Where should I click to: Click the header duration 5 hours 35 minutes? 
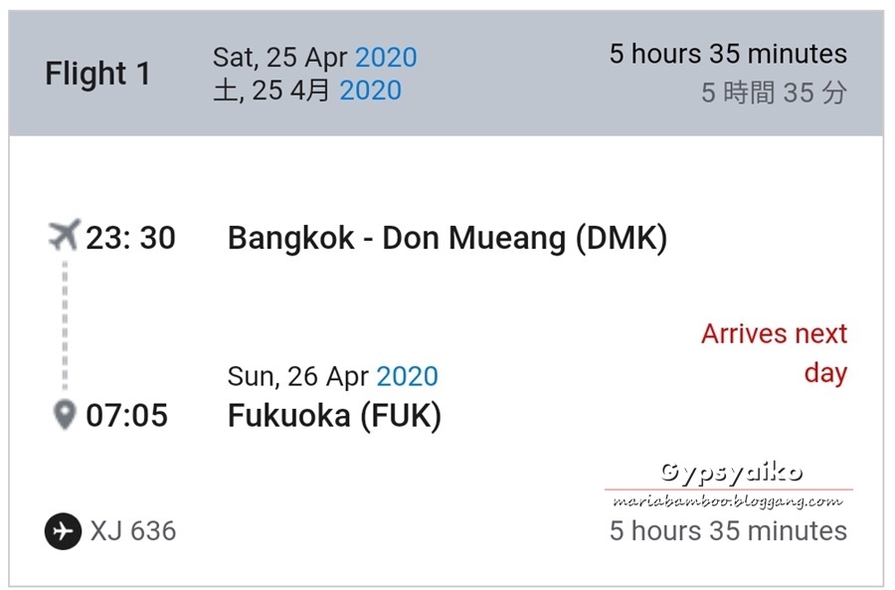(x=728, y=54)
